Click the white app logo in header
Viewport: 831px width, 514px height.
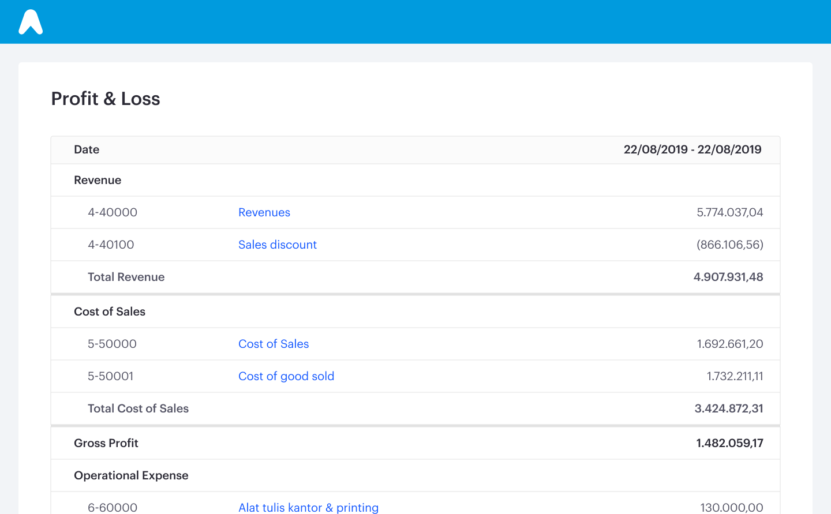pyautogui.click(x=31, y=22)
